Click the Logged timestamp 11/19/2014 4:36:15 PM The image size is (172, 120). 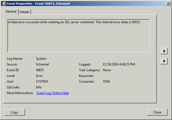tap(119, 64)
